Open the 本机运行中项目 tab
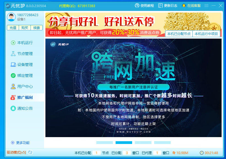The height and width of the screenshot is (159, 226). (x=206, y=34)
